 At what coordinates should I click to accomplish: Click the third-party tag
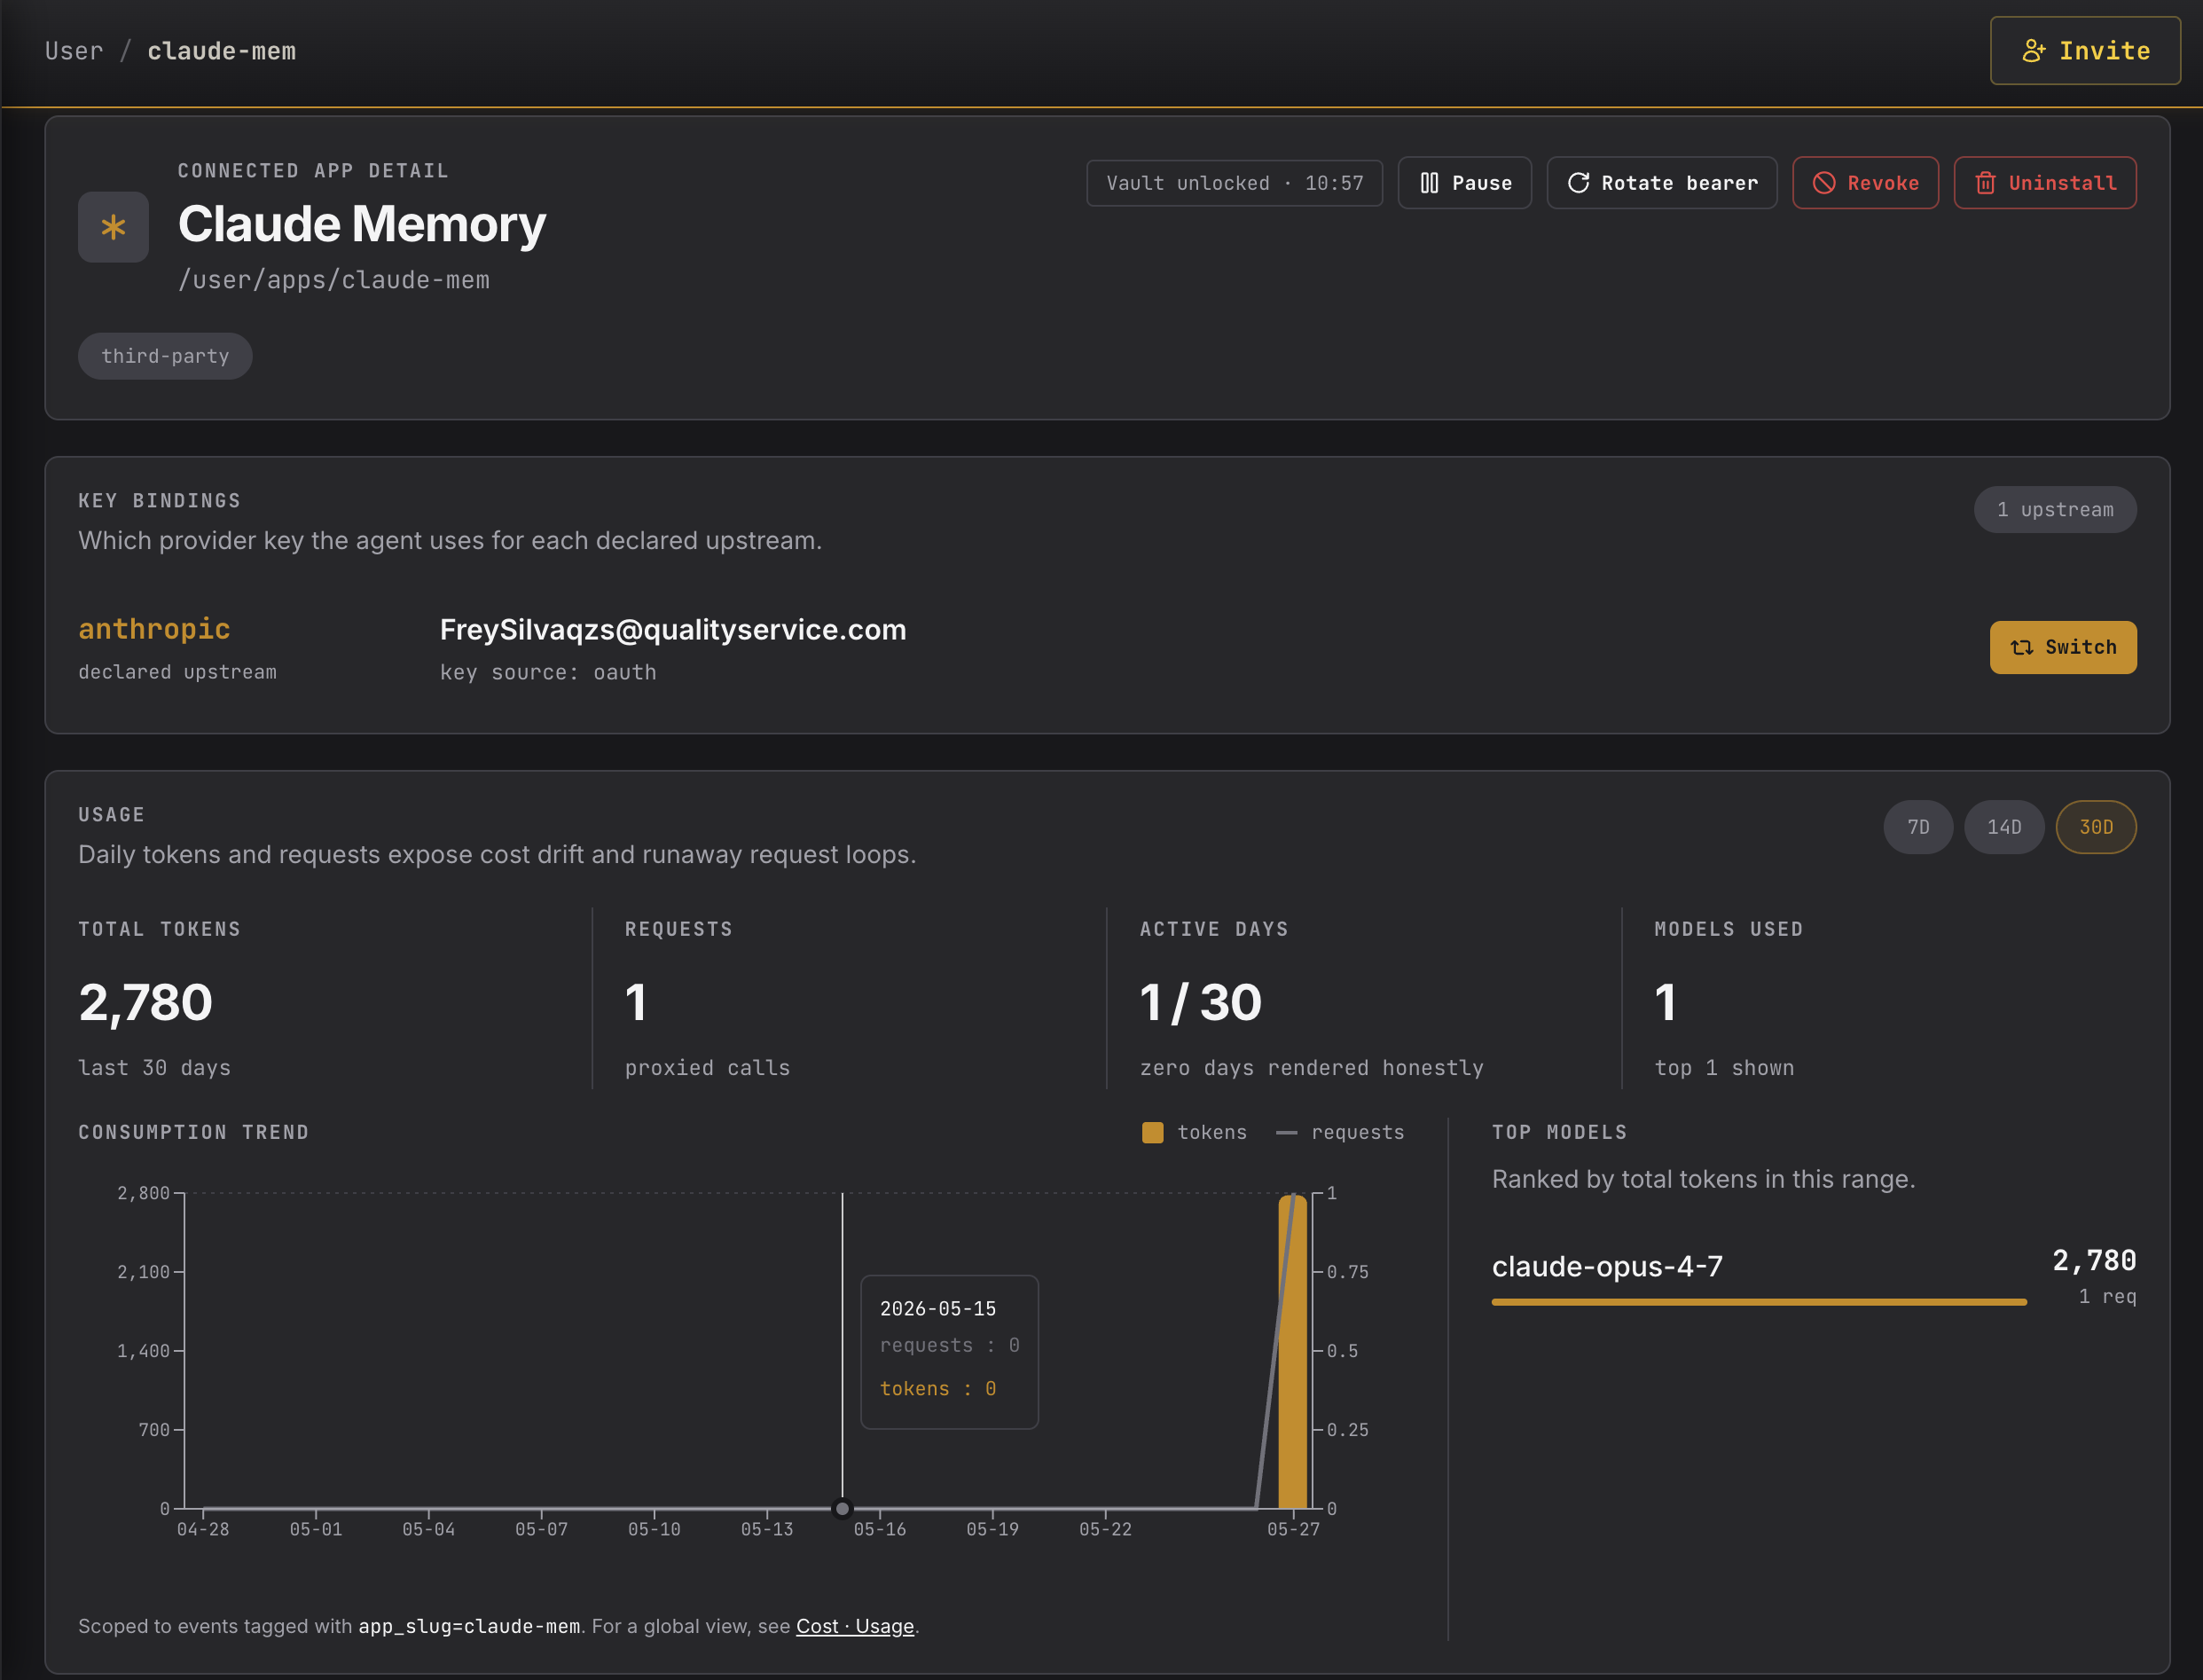tap(165, 356)
